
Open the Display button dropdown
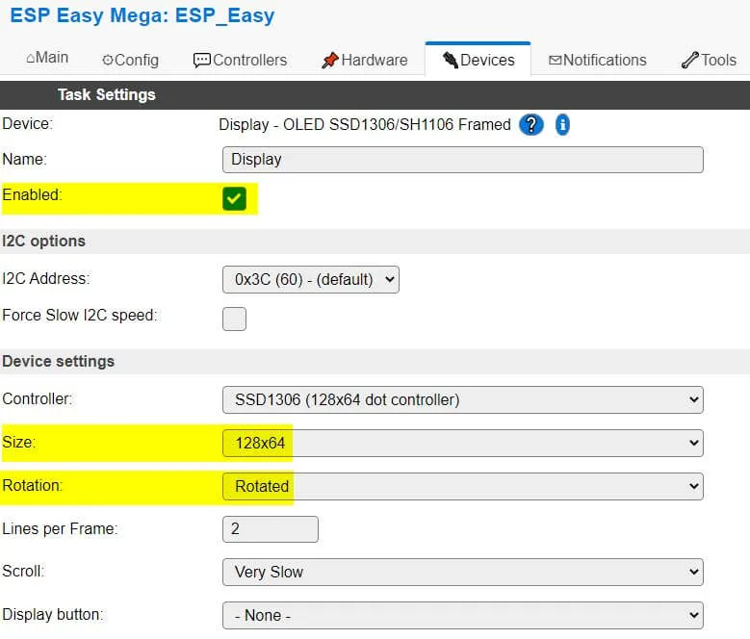[x=462, y=615]
